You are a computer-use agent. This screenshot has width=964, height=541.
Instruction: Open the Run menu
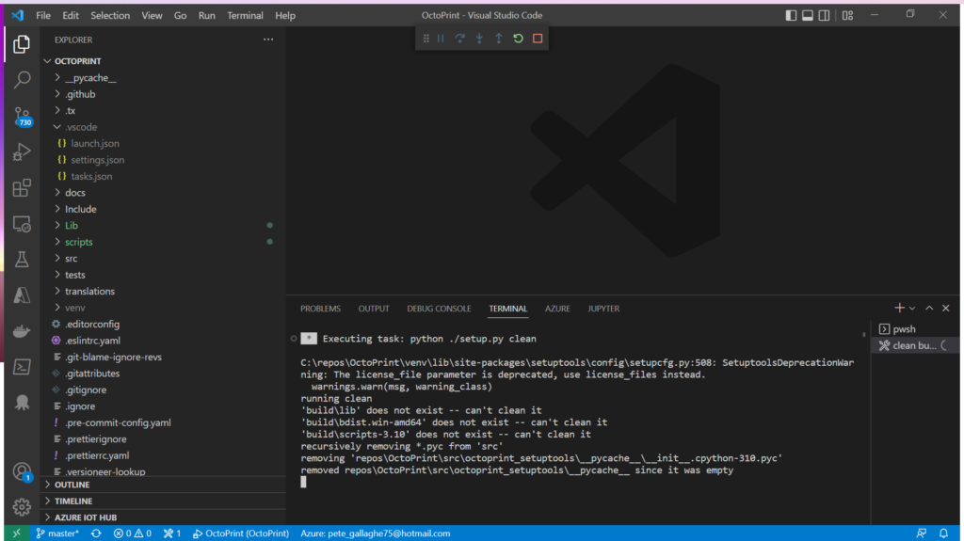pyautogui.click(x=206, y=15)
